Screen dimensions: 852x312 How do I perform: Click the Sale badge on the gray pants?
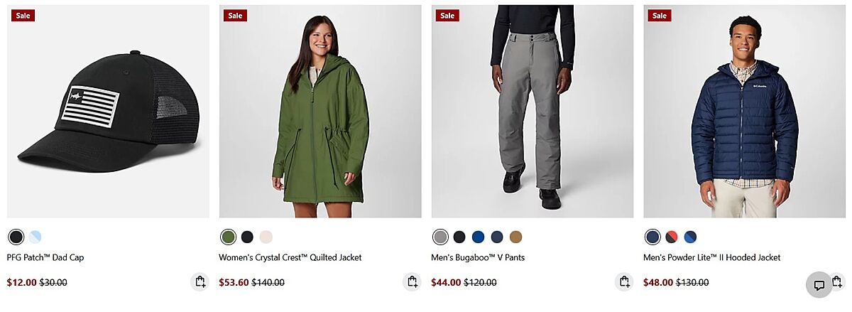click(447, 16)
